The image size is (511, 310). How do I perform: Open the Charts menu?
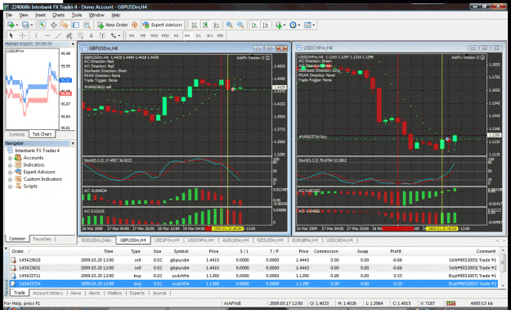point(58,15)
